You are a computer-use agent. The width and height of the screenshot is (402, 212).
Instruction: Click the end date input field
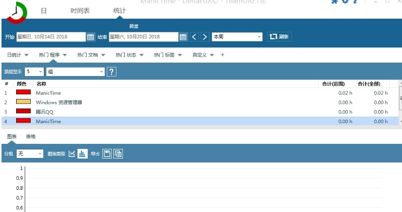coord(144,37)
